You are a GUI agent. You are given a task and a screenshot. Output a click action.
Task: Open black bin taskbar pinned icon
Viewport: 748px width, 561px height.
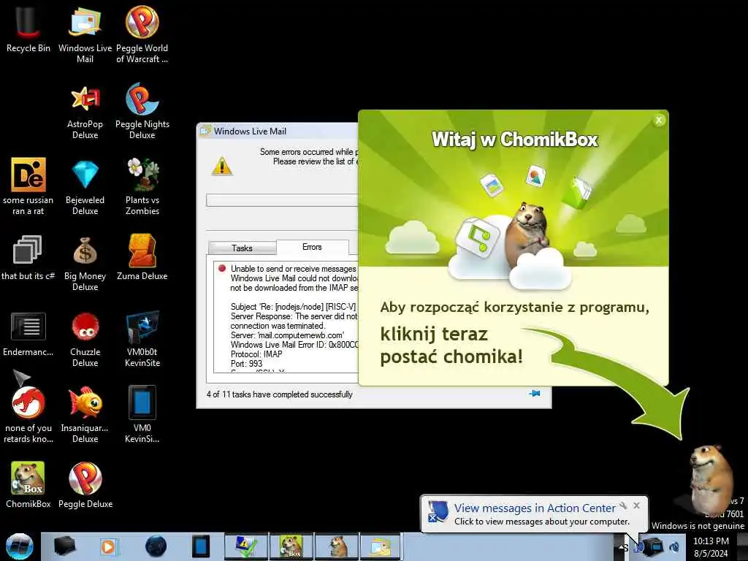pos(64,546)
